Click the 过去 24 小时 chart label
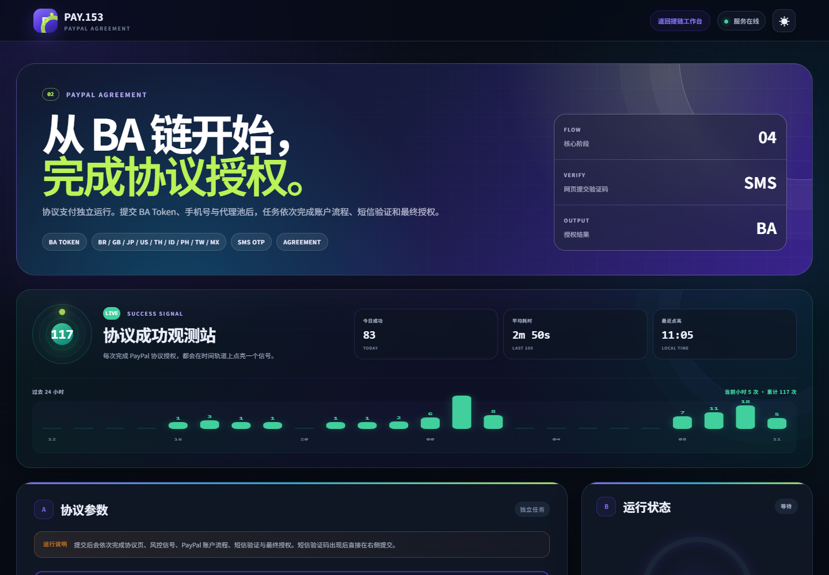829x575 pixels. point(48,392)
